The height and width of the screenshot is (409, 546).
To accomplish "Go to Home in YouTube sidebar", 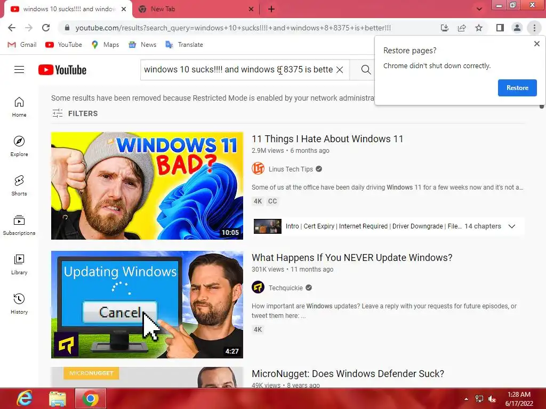I will tap(19, 107).
